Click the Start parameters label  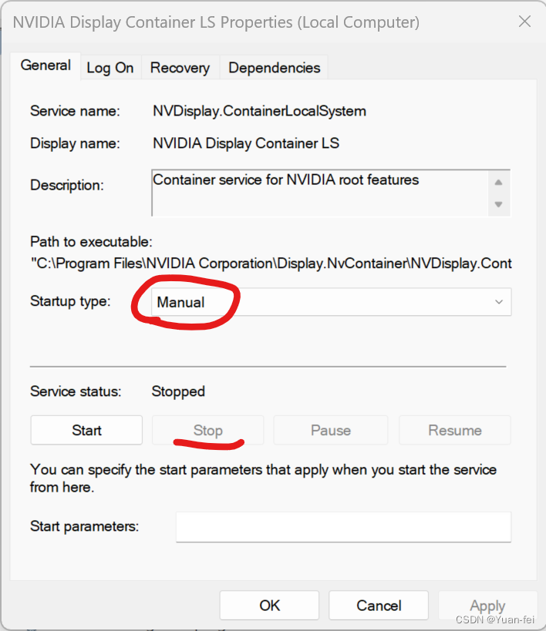coord(85,526)
